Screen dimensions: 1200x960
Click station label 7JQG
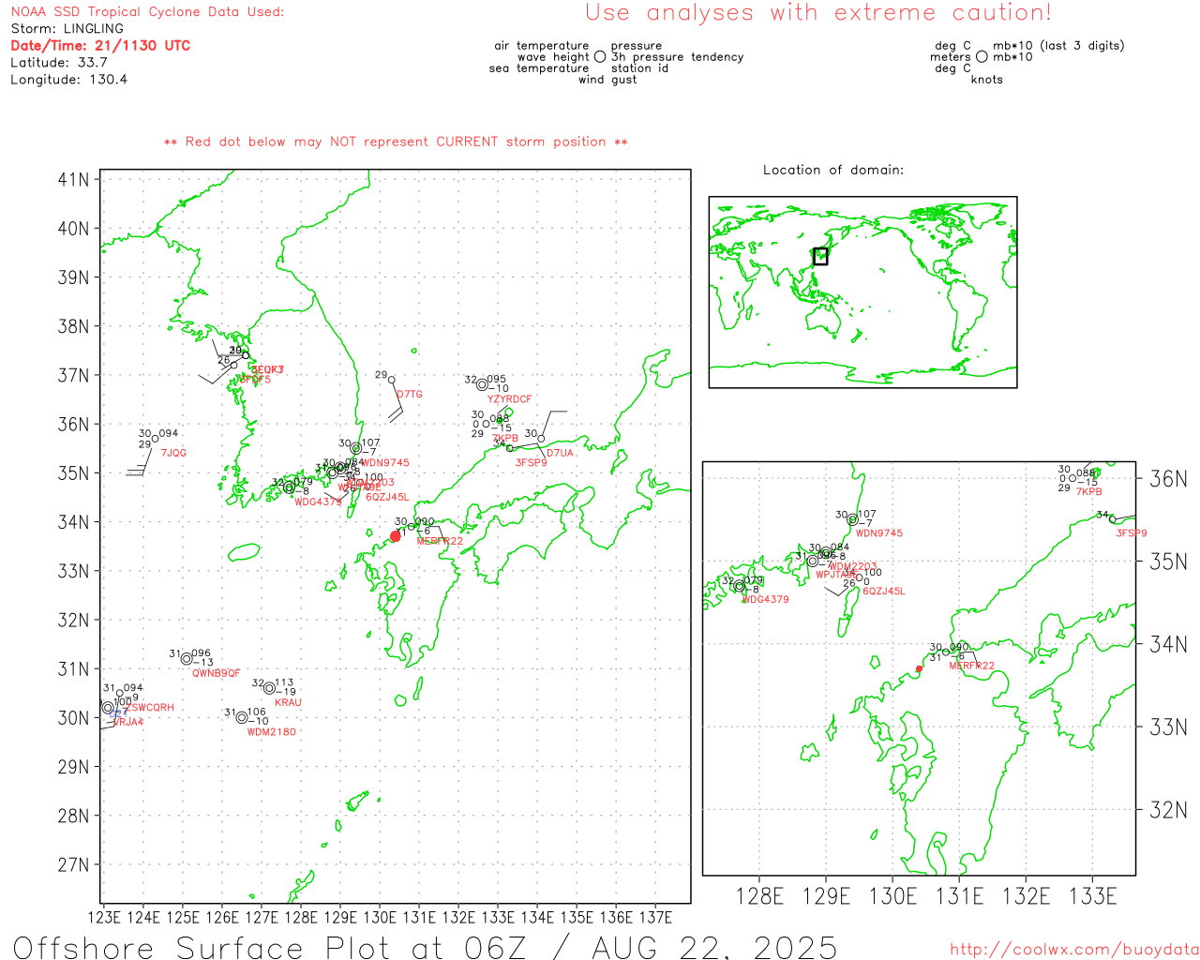(173, 453)
